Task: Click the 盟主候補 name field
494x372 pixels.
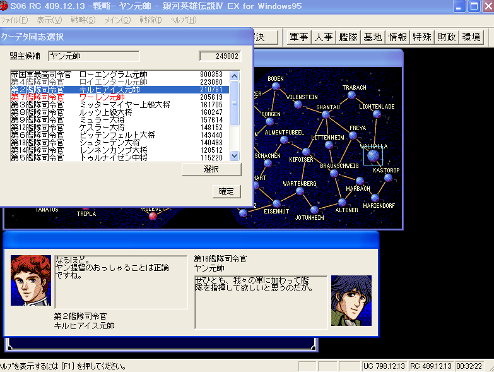Action: (94, 56)
